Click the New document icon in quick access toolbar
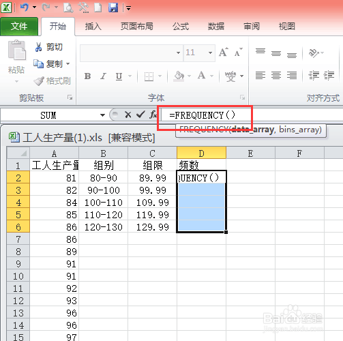The width and height of the screenshot is (343, 341). point(98,8)
